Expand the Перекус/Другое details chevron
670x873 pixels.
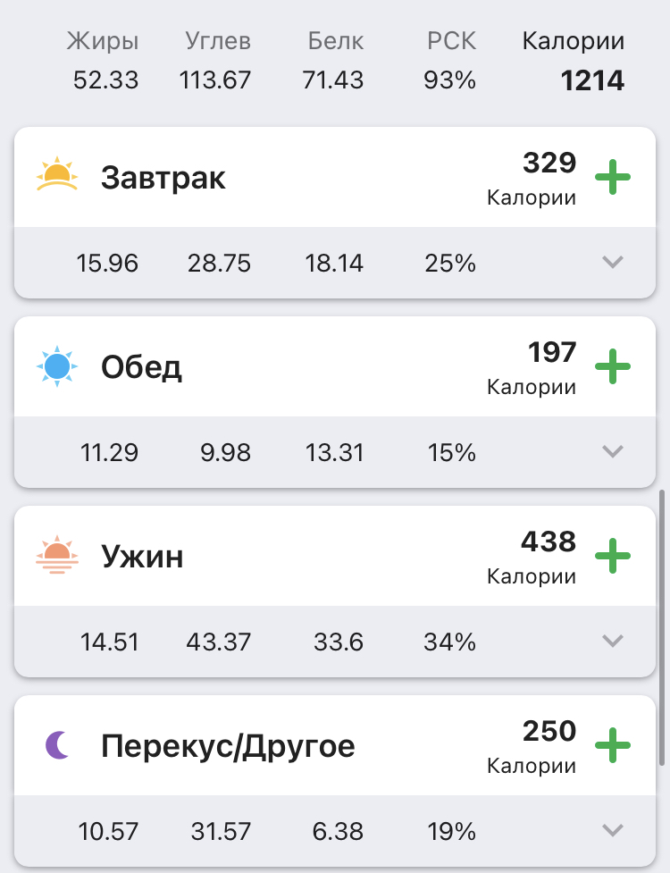coord(612,831)
